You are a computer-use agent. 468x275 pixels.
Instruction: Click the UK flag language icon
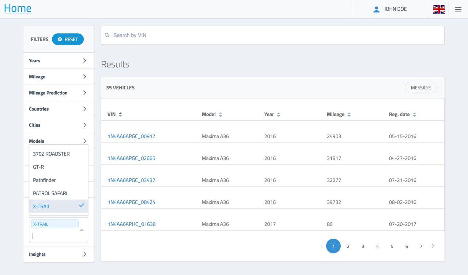point(439,9)
